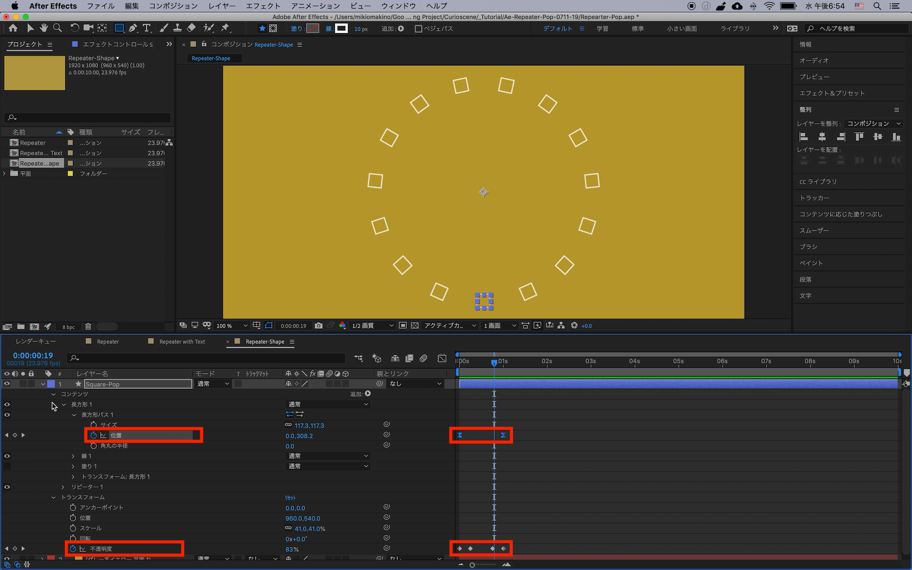Click the Home icon in toolbar
912x570 pixels.
pyautogui.click(x=13, y=28)
